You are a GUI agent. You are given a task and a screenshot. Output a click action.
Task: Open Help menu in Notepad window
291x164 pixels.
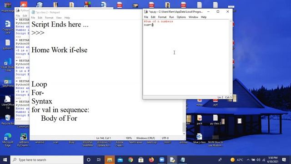pos(67,18)
